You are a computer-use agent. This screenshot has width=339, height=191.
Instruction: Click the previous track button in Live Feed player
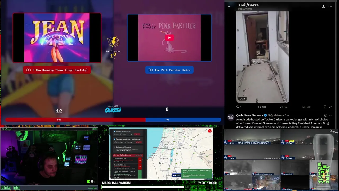(15, 188)
